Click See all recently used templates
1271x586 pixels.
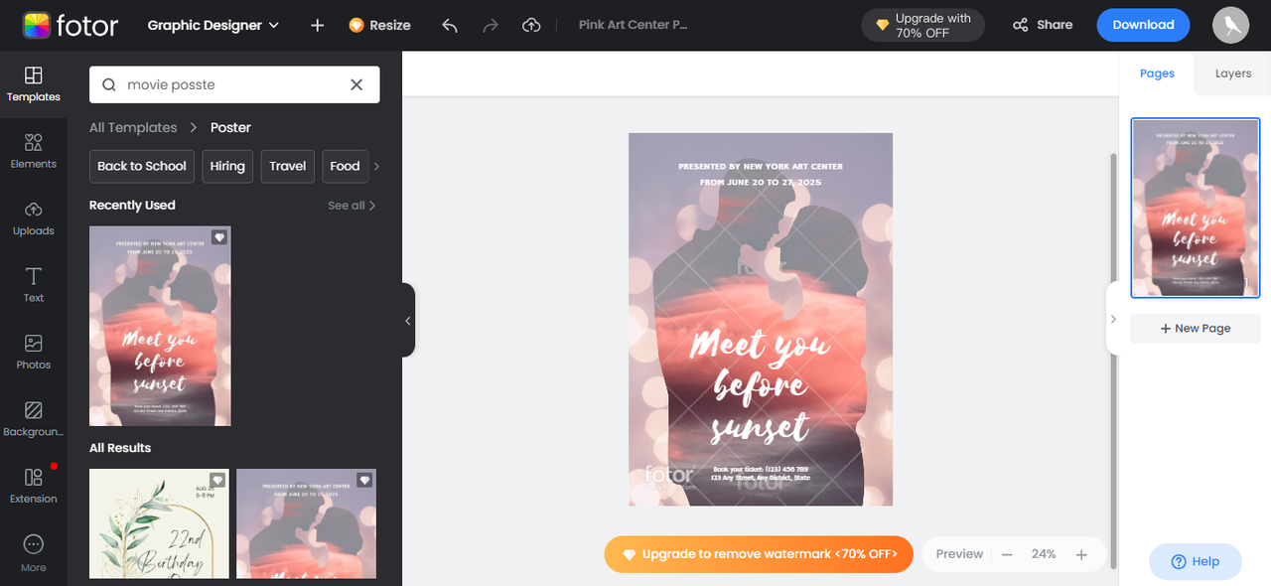(x=353, y=206)
